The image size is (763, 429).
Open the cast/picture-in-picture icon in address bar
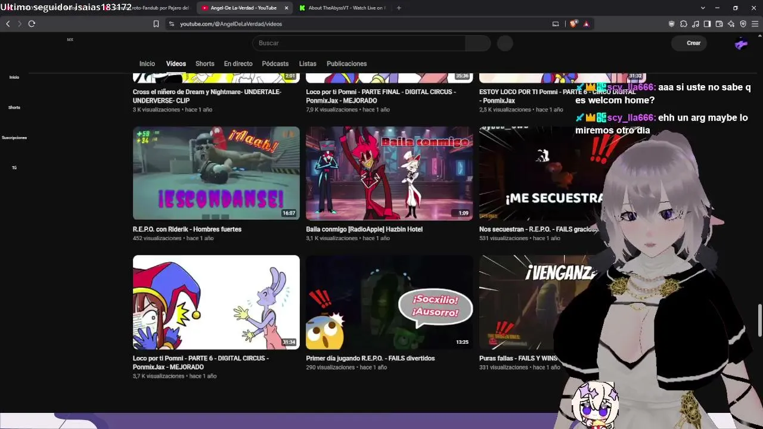point(556,24)
